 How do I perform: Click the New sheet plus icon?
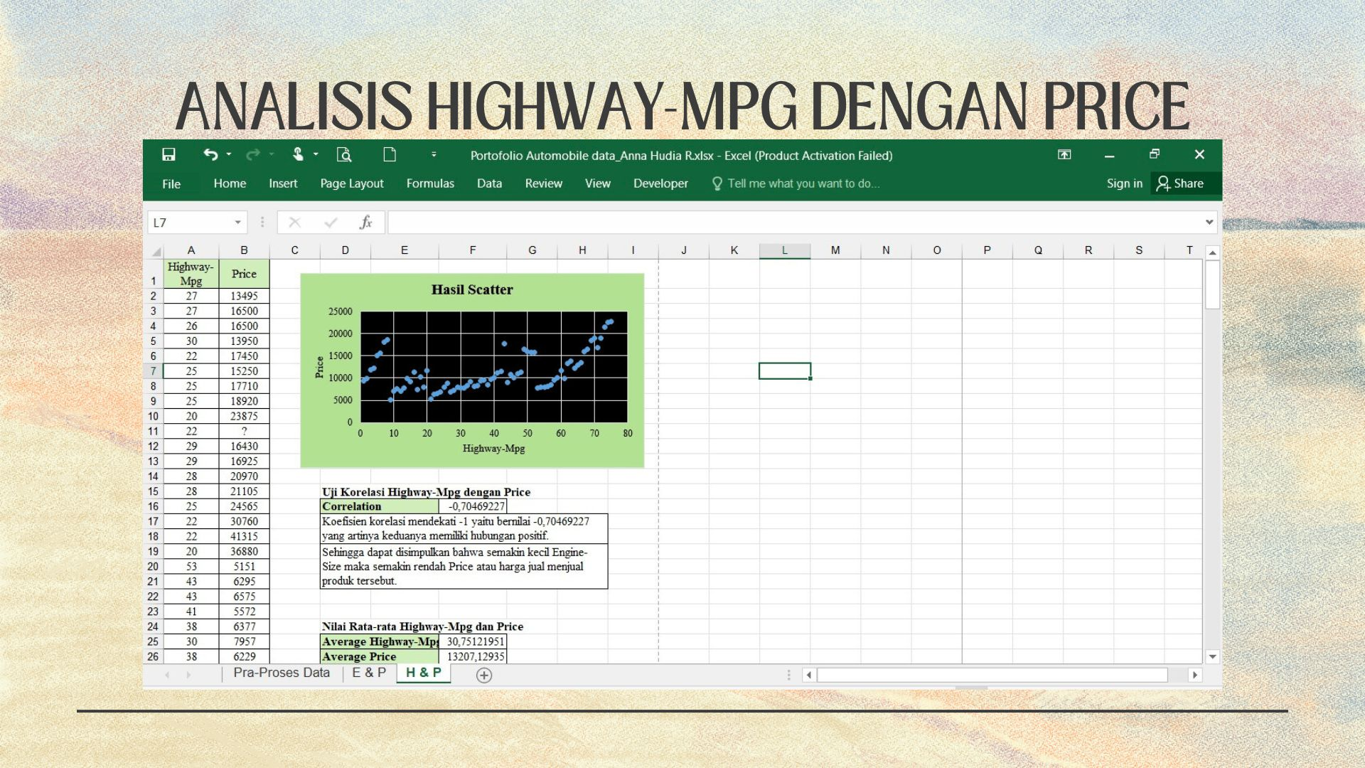pyautogui.click(x=484, y=676)
